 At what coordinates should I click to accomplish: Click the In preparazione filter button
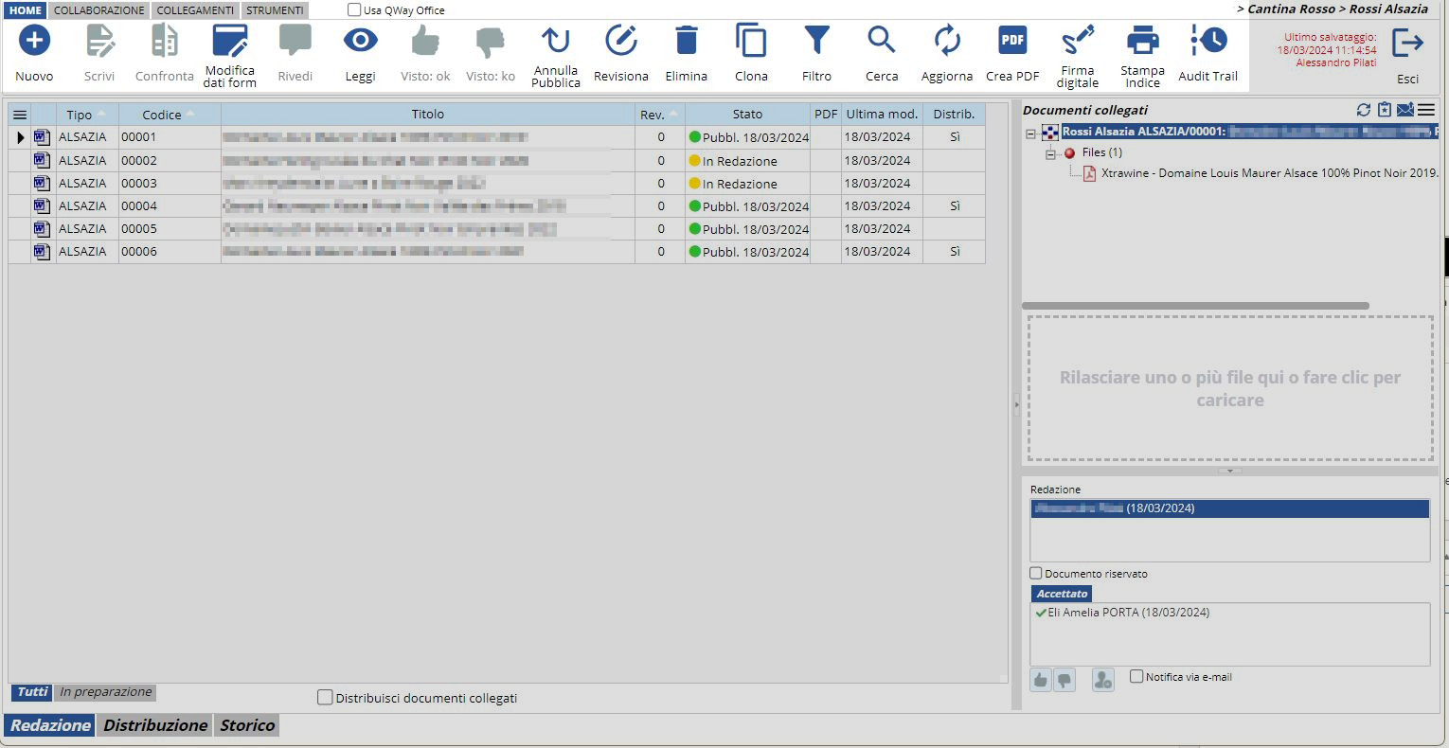(x=105, y=692)
